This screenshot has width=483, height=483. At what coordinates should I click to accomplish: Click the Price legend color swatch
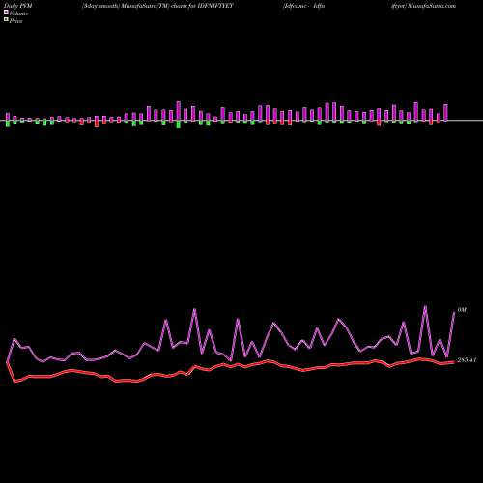coord(6,20)
